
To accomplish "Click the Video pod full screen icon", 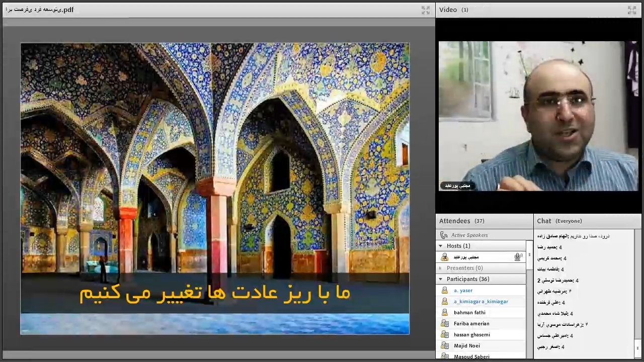I will coord(632,10).
